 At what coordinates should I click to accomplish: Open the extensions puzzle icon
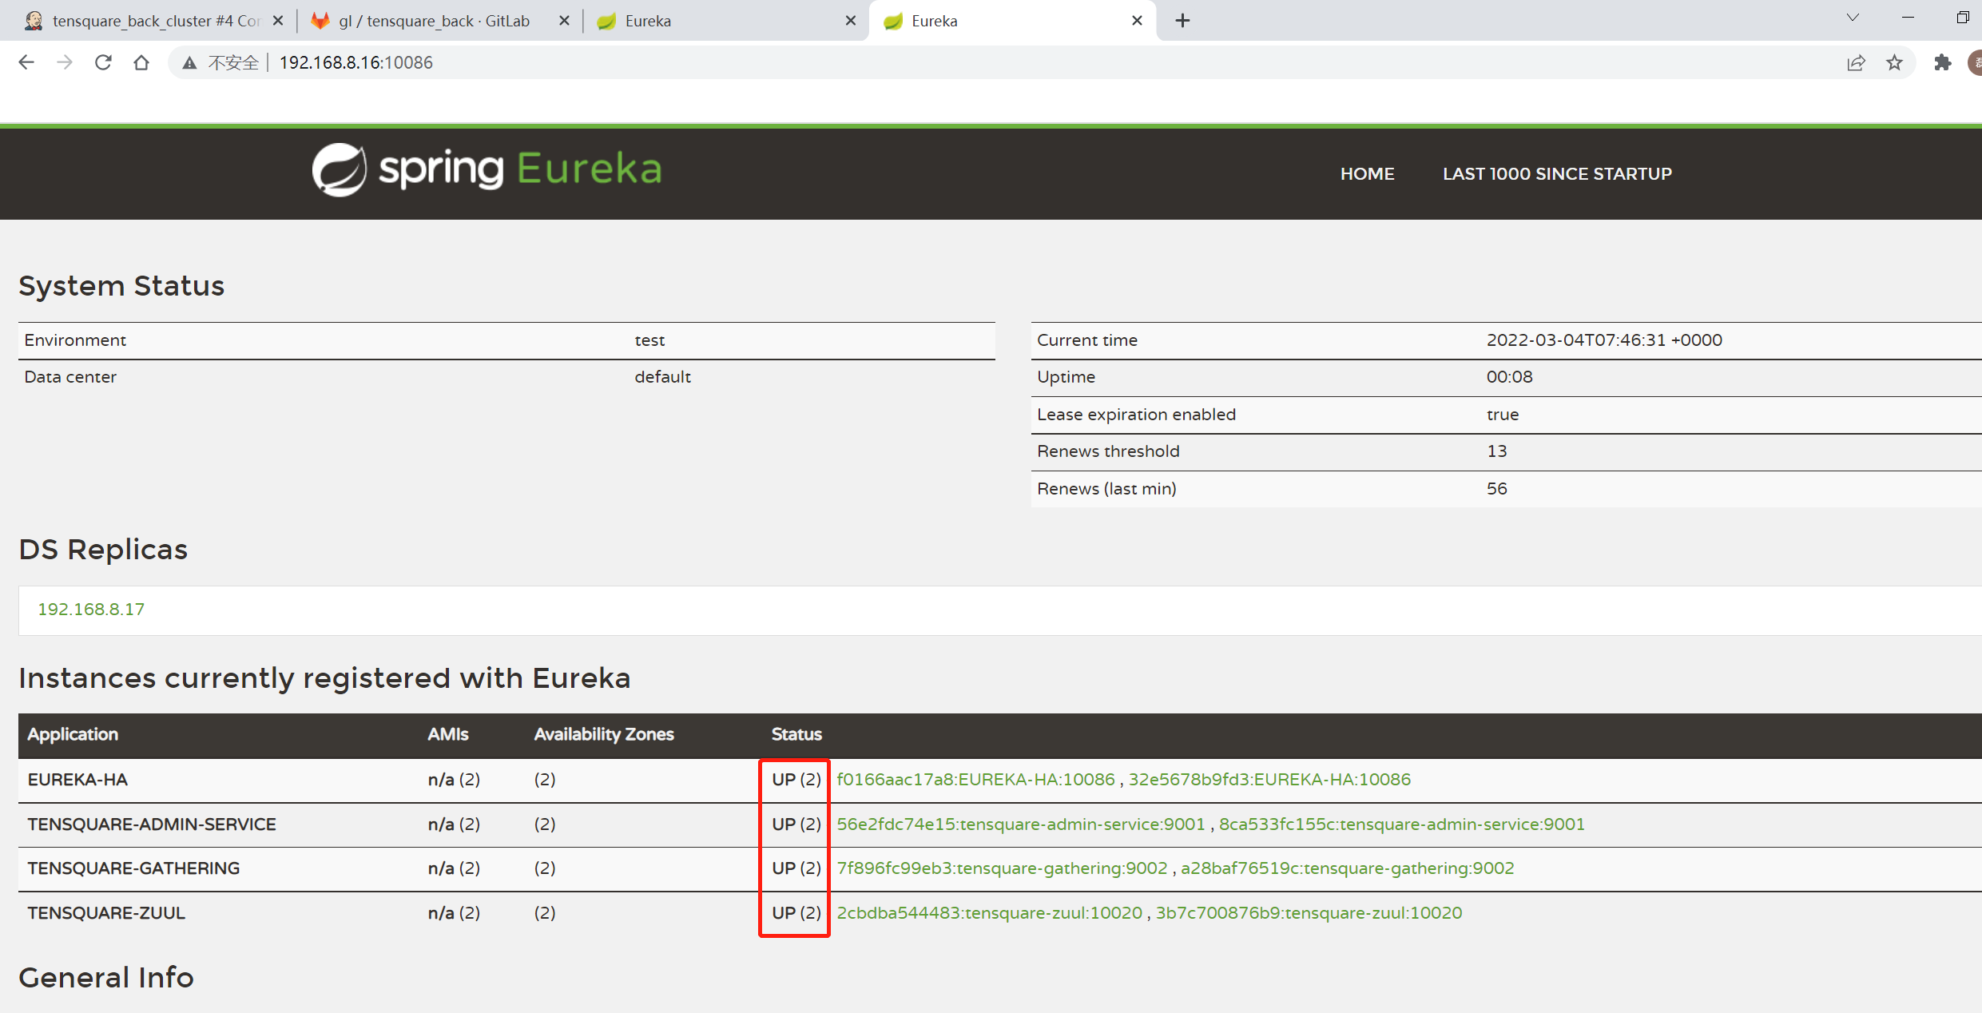tap(1942, 62)
